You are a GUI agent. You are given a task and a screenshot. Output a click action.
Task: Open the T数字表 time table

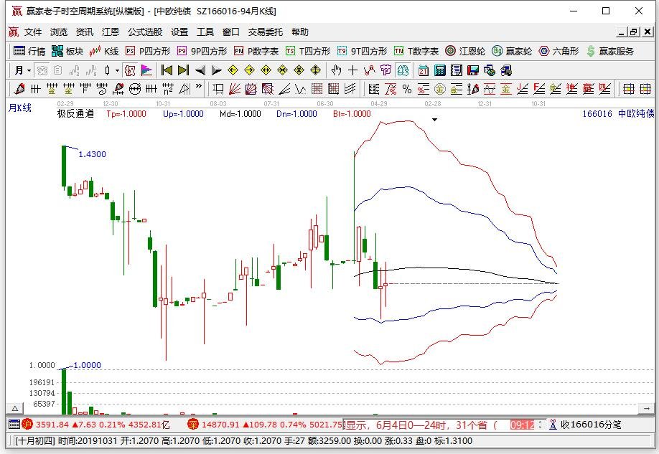[x=416, y=51]
